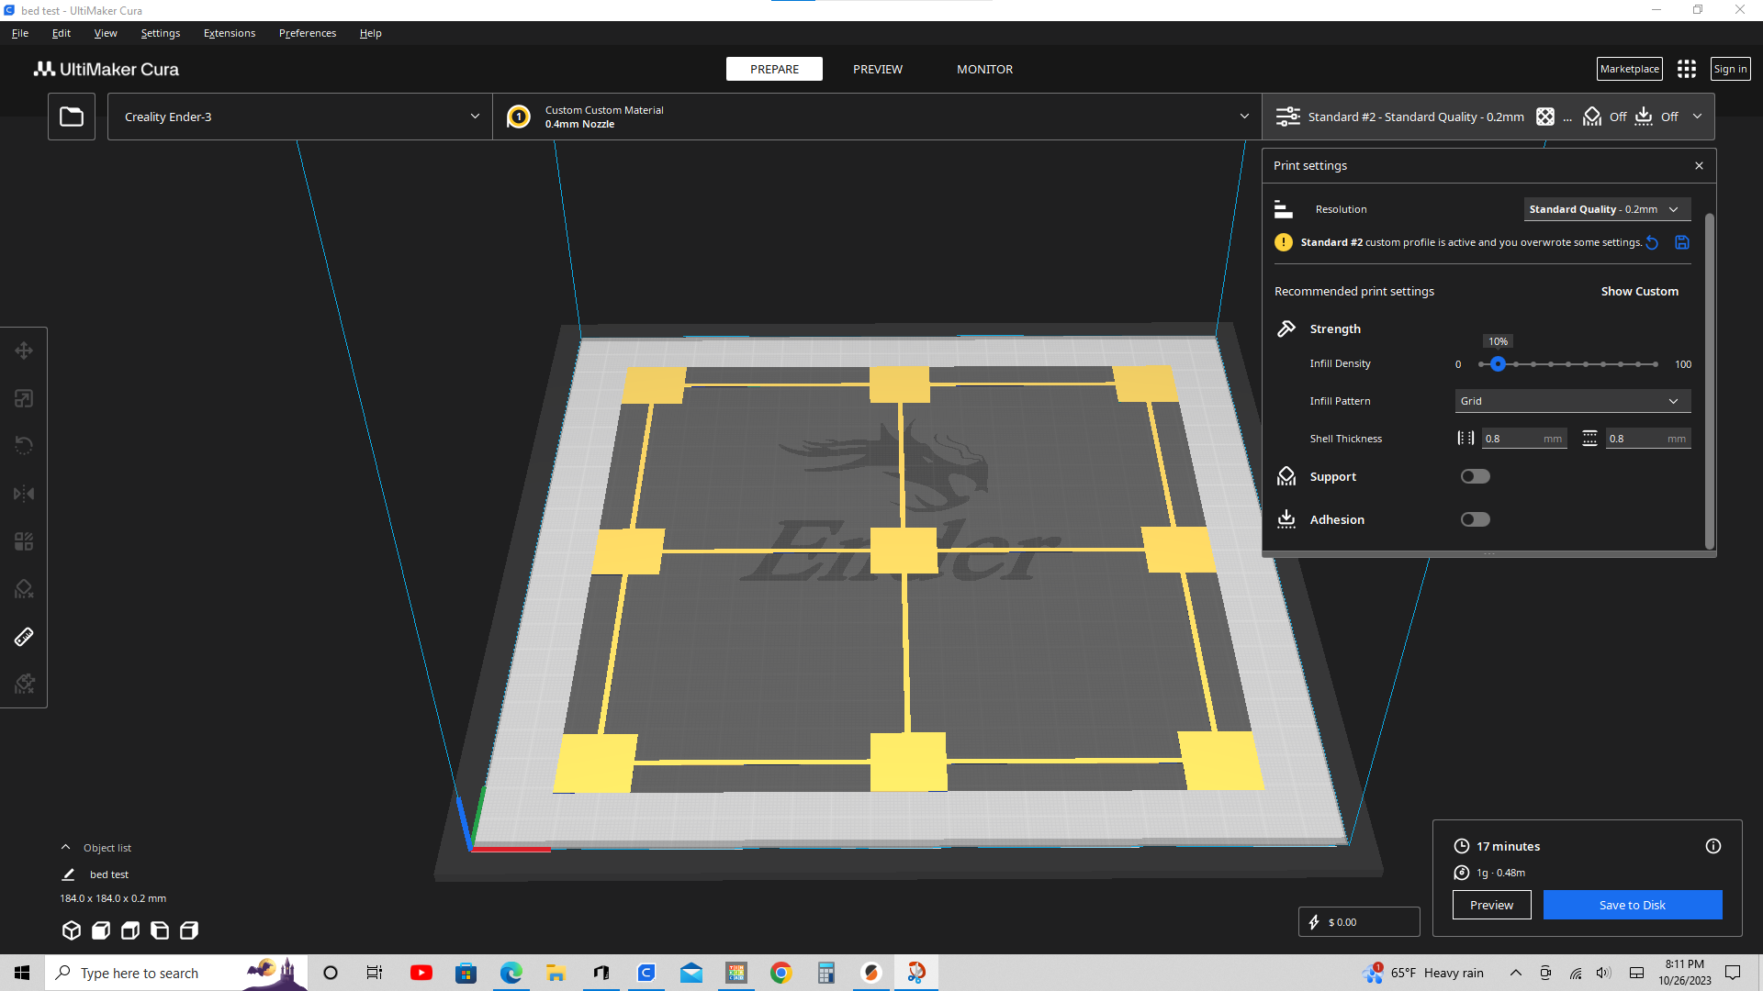Screen dimensions: 1763x991
Task: Open the Rotate tool
Action: [x=23, y=445]
